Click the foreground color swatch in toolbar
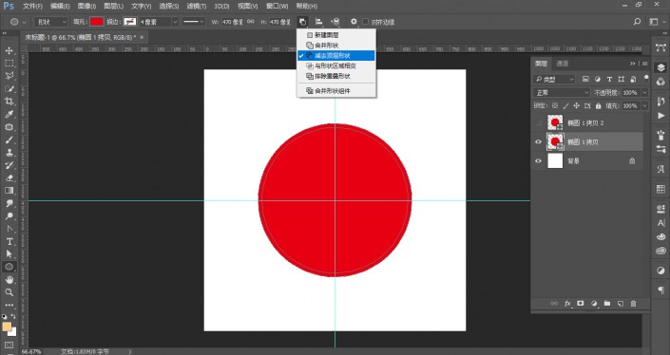This screenshot has height=355, width=670. [7, 327]
